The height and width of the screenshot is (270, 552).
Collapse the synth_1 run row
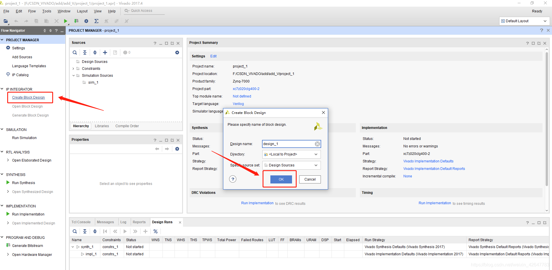pyautogui.click(x=73, y=247)
